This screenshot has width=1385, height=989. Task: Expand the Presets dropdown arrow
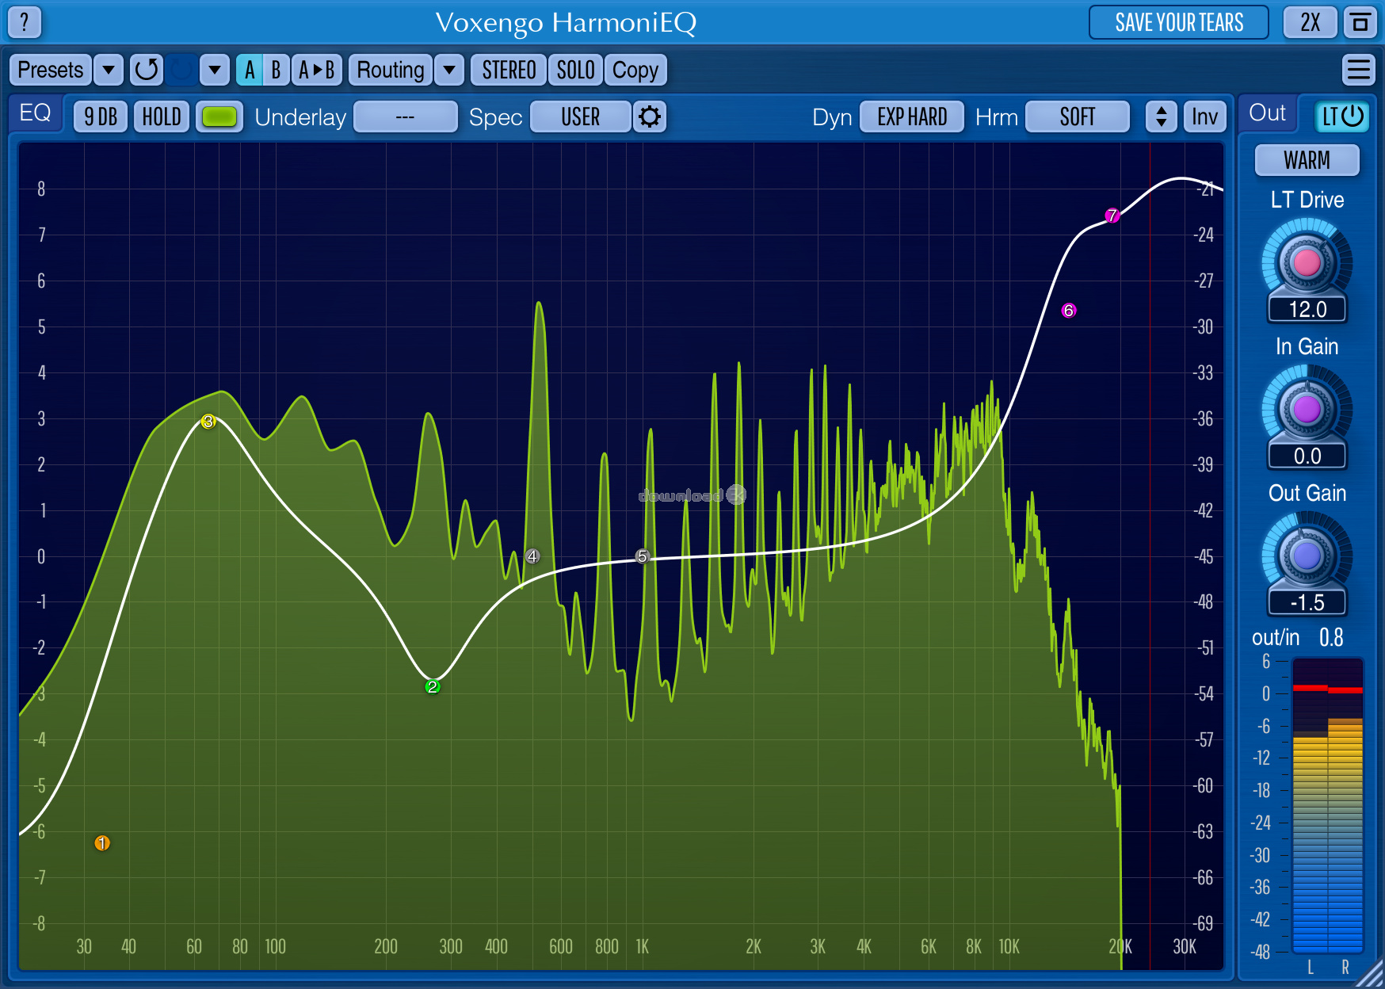pos(109,70)
